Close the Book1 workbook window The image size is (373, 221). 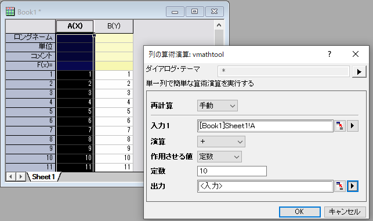pyautogui.click(x=214, y=12)
